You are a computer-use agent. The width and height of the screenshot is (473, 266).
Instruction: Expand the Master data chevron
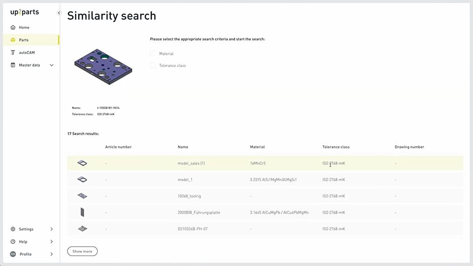tap(52, 65)
